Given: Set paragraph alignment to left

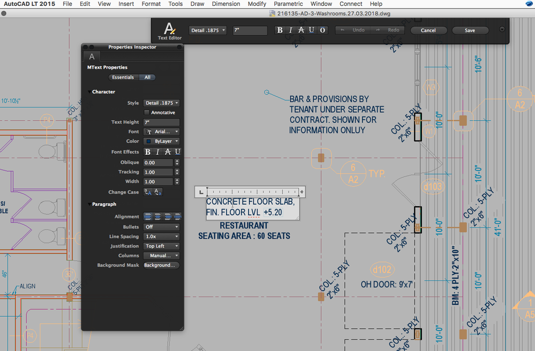Looking at the screenshot, I should [x=148, y=216].
